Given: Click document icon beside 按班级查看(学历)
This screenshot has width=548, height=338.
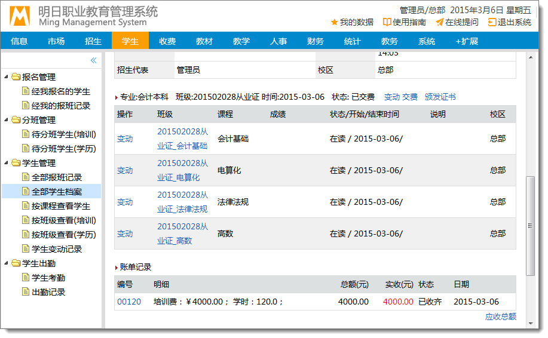Looking at the screenshot, I should click(26, 234).
